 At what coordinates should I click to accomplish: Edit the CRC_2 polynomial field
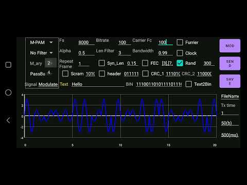click(x=204, y=74)
